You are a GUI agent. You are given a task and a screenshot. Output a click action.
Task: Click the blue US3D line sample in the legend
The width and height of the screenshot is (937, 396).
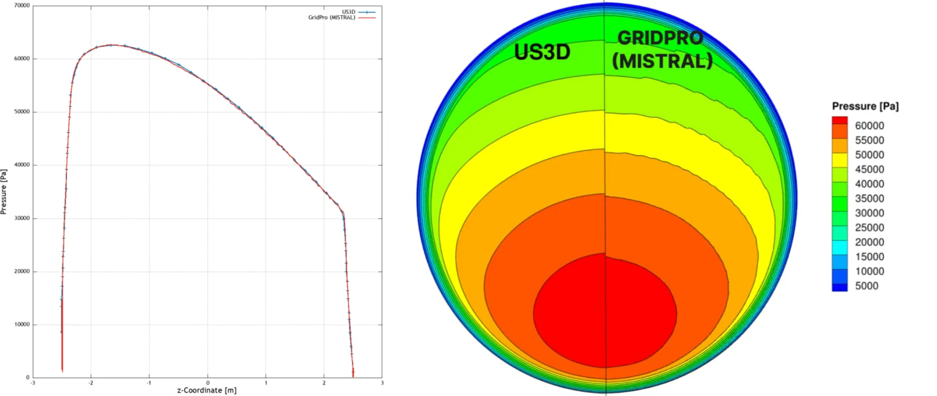click(367, 12)
